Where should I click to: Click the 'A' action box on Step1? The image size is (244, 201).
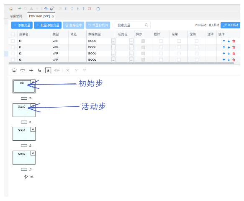33,129
